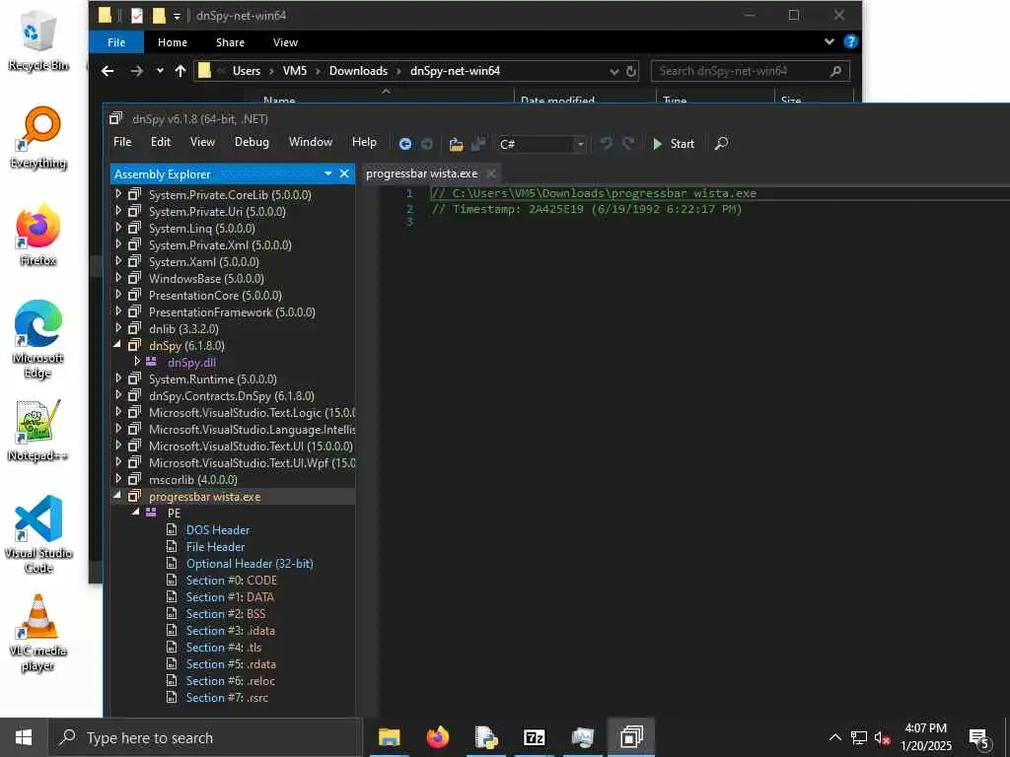This screenshot has height=757, width=1010.
Task: Expand System.Linq assembly node
Action: click(x=118, y=228)
